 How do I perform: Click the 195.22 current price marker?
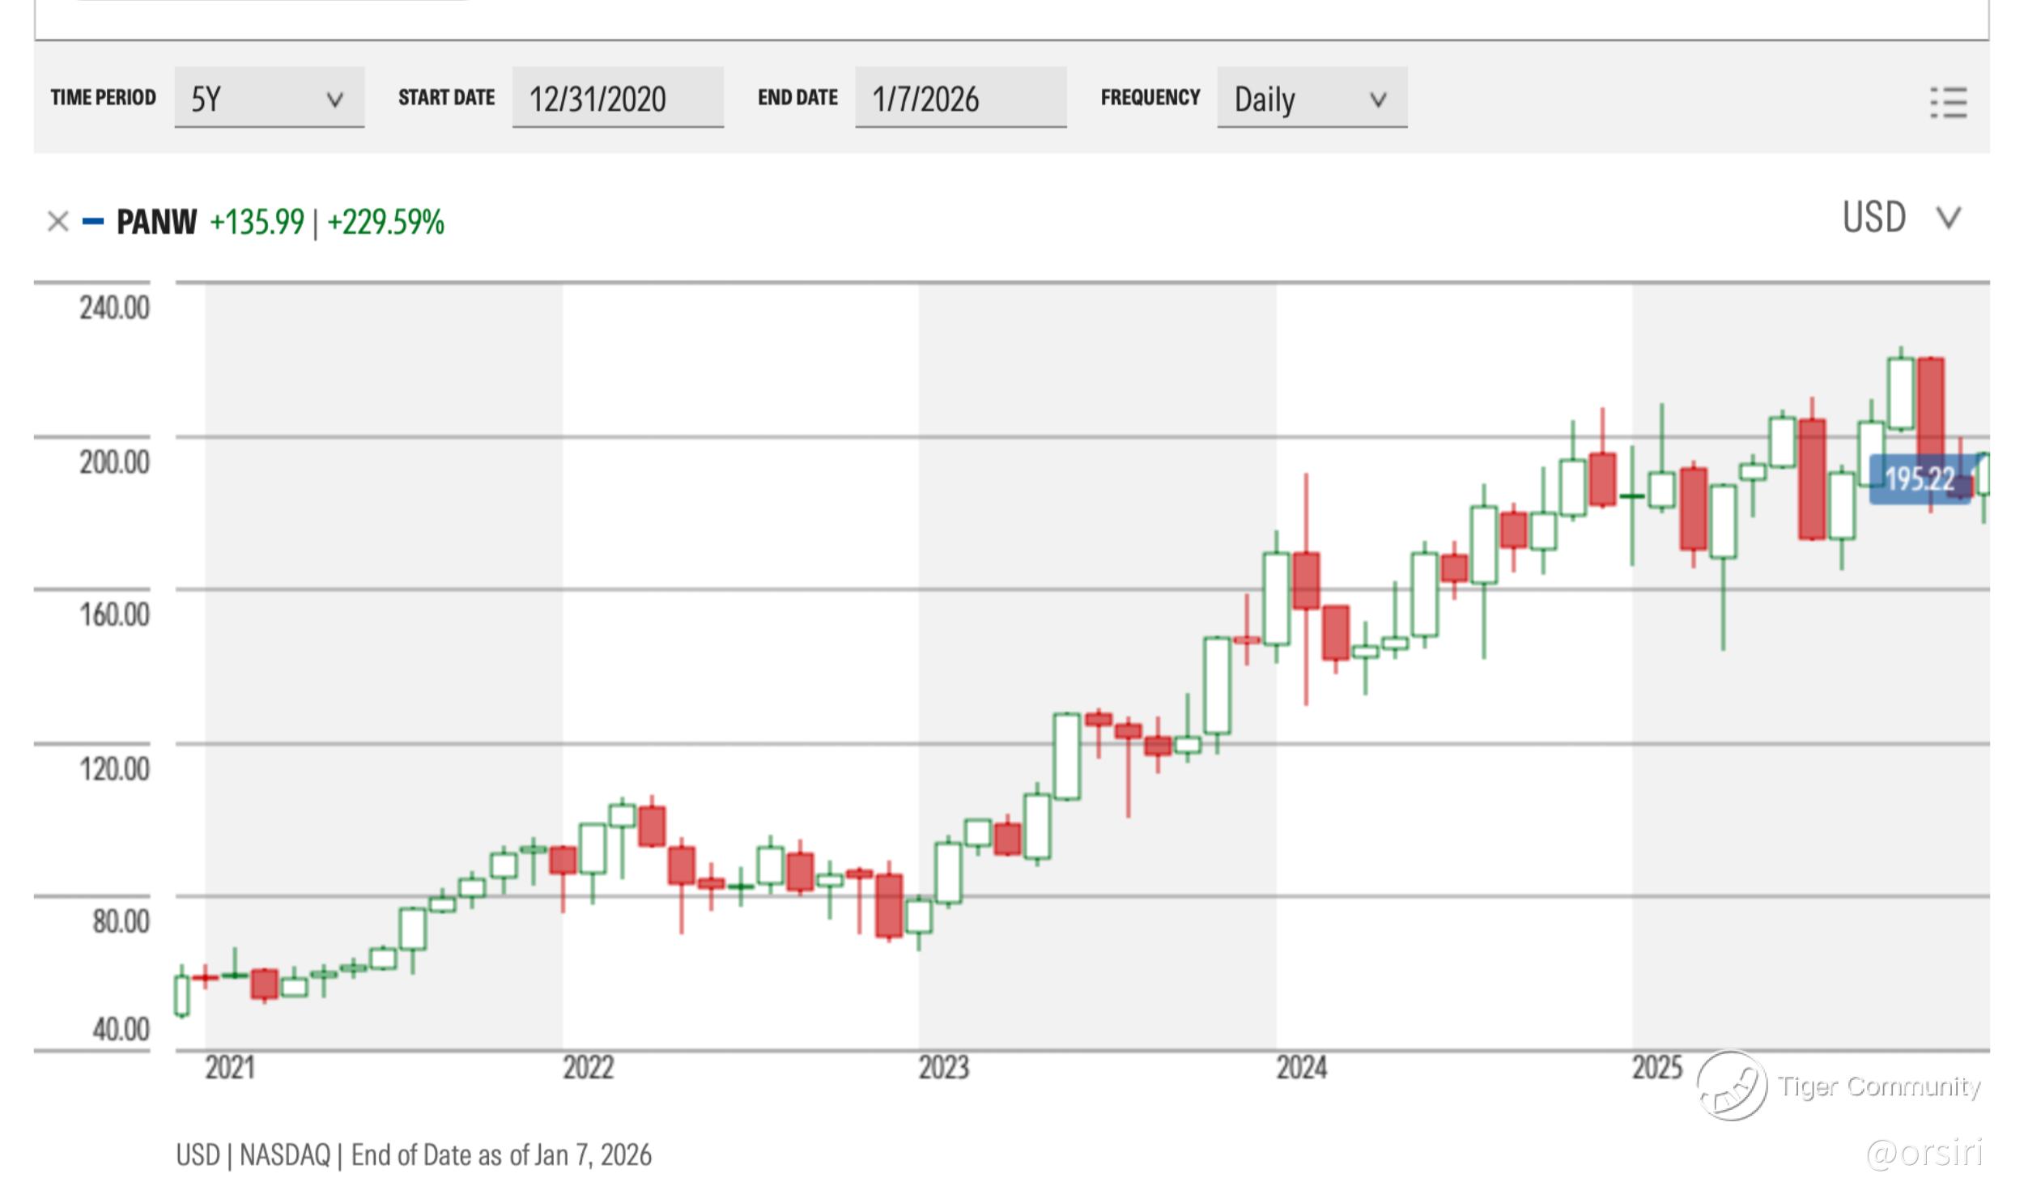[x=1919, y=478]
